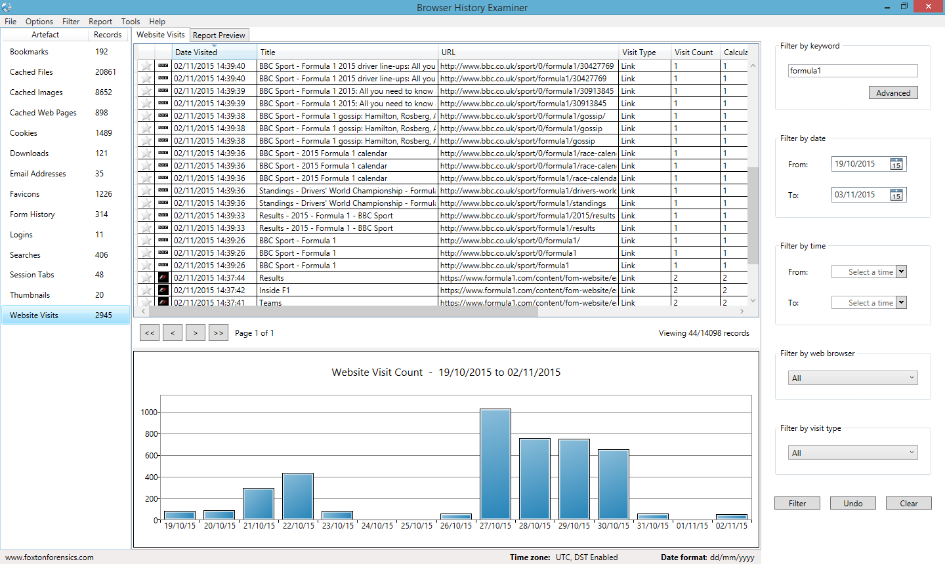Click browser icon beside formula1.com Results row

163,277
